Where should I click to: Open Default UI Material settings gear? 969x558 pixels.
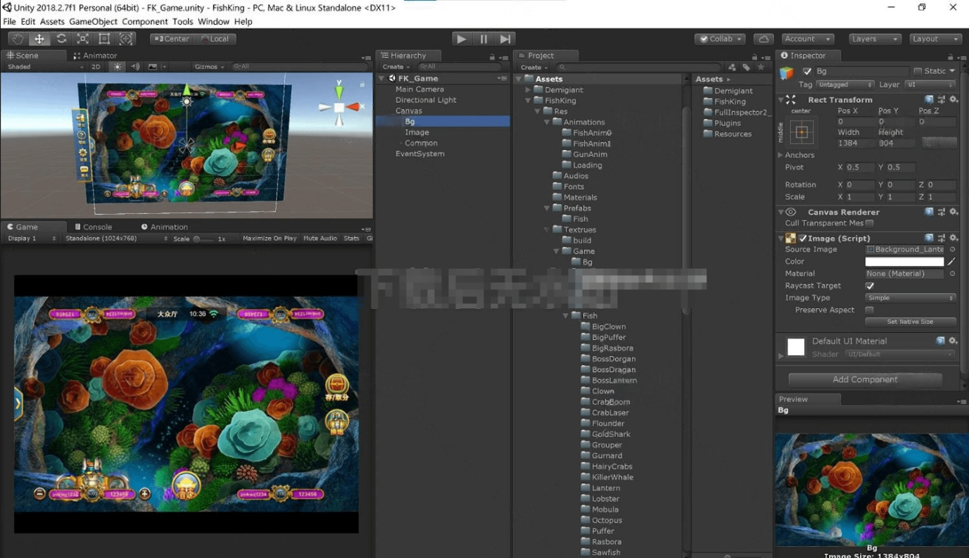click(x=954, y=341)
